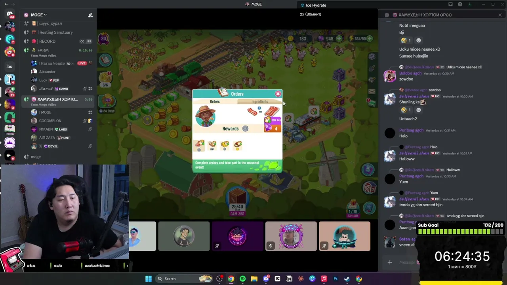Open Puntsag agch profile from Halo message

[x=411, y=130]
